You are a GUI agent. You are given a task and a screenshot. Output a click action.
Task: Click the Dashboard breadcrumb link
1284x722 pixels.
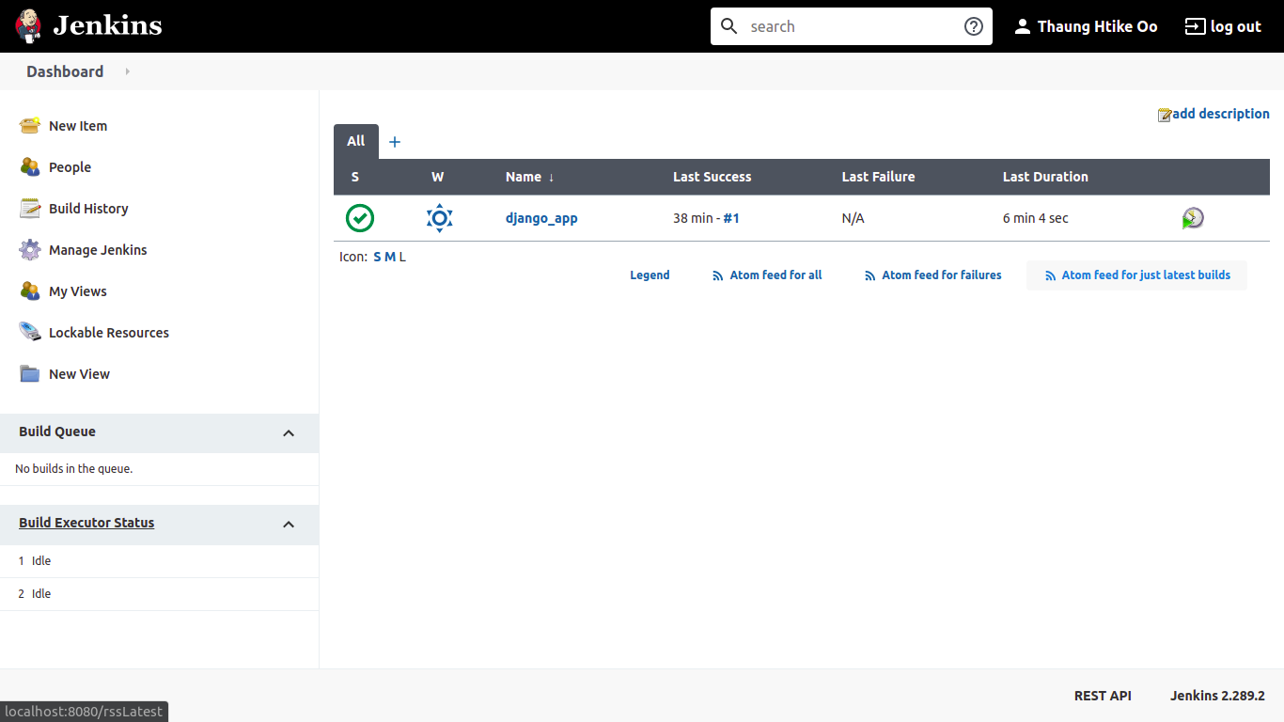[x=65, y=71]
